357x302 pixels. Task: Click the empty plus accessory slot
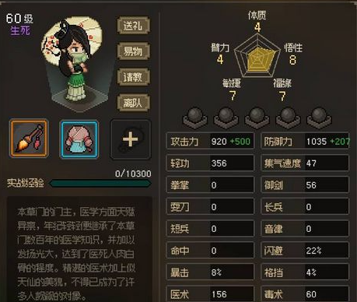[131, 139]
